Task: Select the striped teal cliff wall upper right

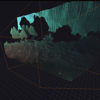Action: 75,17
